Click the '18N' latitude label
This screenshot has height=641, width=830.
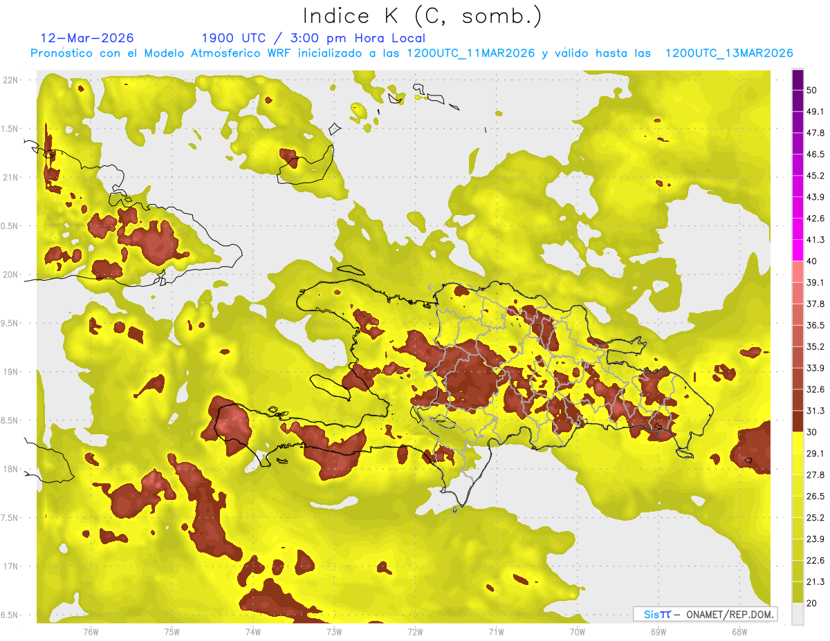point(10,469)
